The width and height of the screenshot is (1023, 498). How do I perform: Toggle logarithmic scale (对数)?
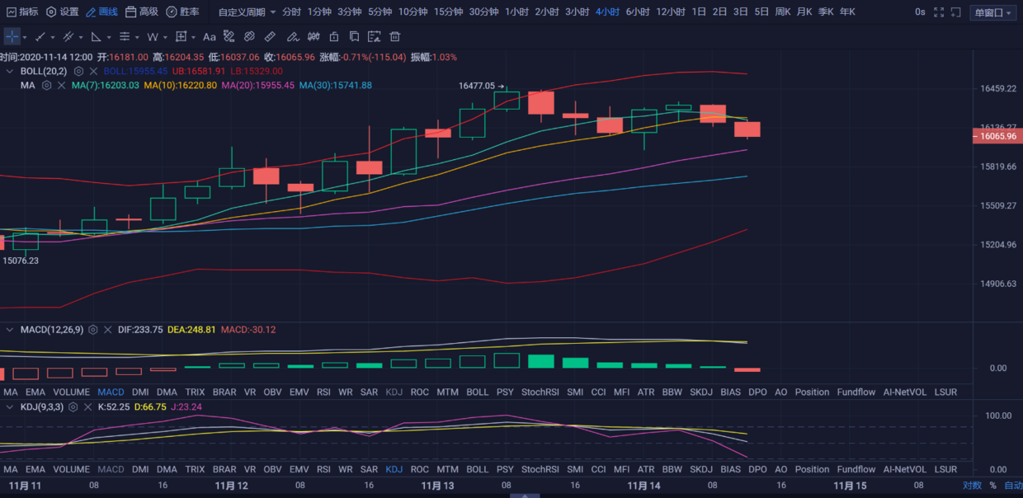tap(972, 486)
